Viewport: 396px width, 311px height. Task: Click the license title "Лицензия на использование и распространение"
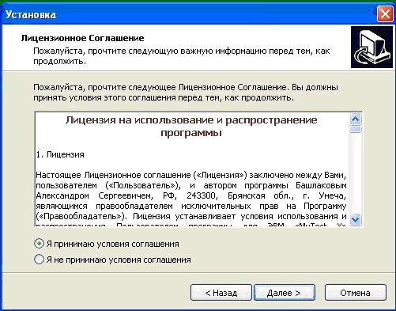[x=191, y=120]
